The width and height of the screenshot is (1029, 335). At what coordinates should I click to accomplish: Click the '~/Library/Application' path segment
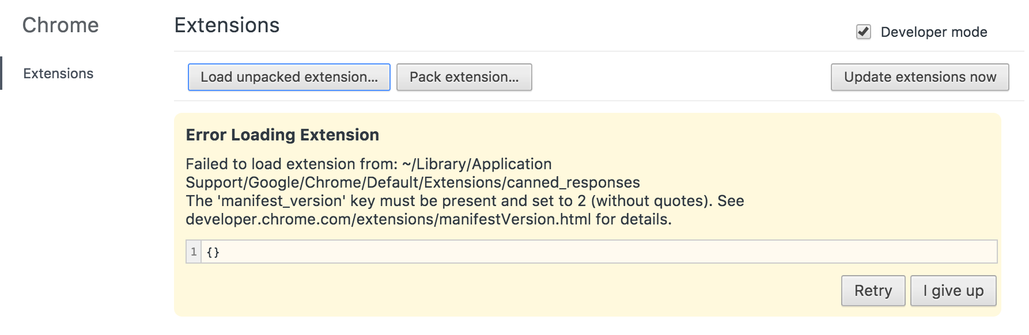coord(477,164)
